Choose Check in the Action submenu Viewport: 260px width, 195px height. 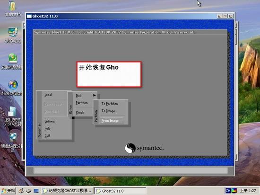[x=80, y=112]
